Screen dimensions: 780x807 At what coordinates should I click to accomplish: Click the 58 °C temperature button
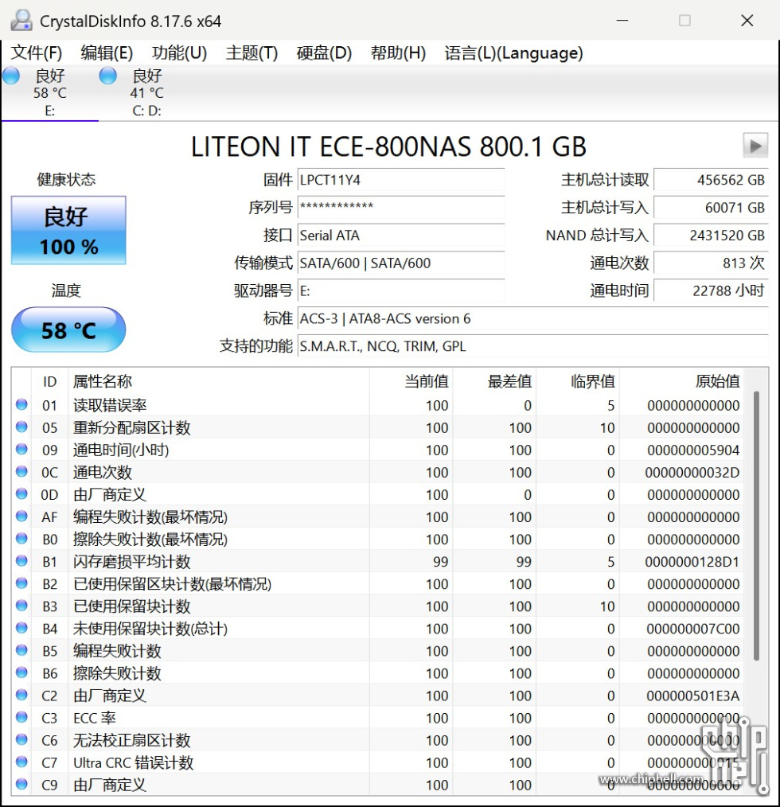tap(68, 329)
